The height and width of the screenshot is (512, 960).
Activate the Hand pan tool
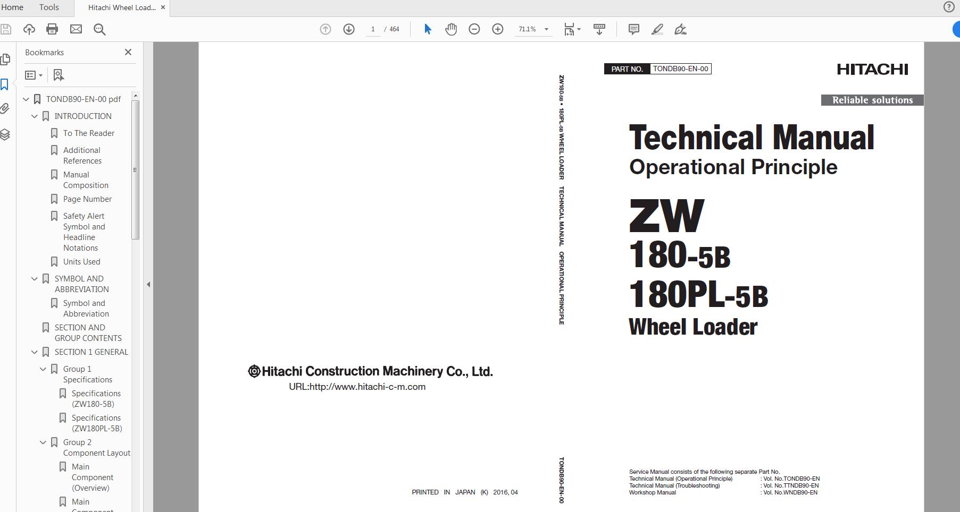point(451,29)
